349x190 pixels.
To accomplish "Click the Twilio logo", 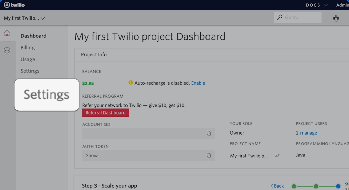I will point(14,5).
